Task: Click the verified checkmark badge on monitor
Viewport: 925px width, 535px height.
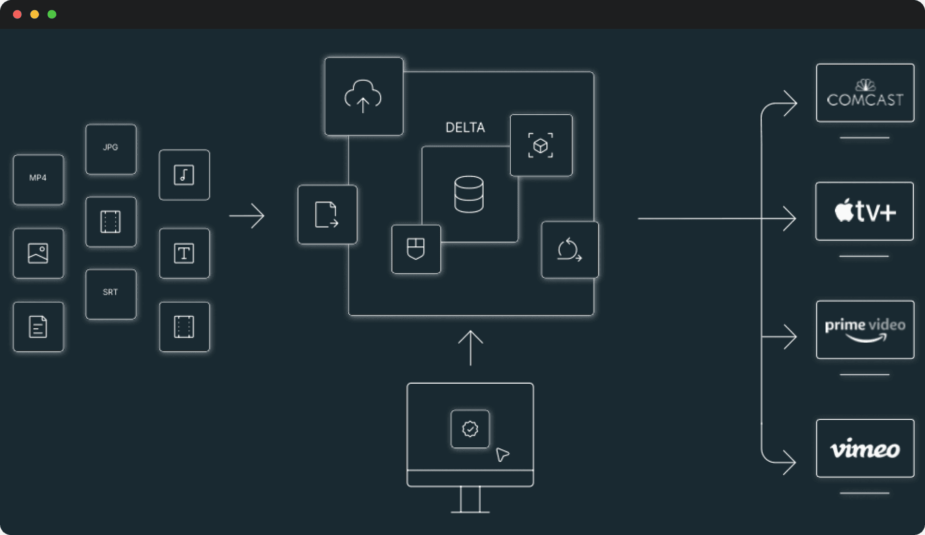Action: coord(470,429)
